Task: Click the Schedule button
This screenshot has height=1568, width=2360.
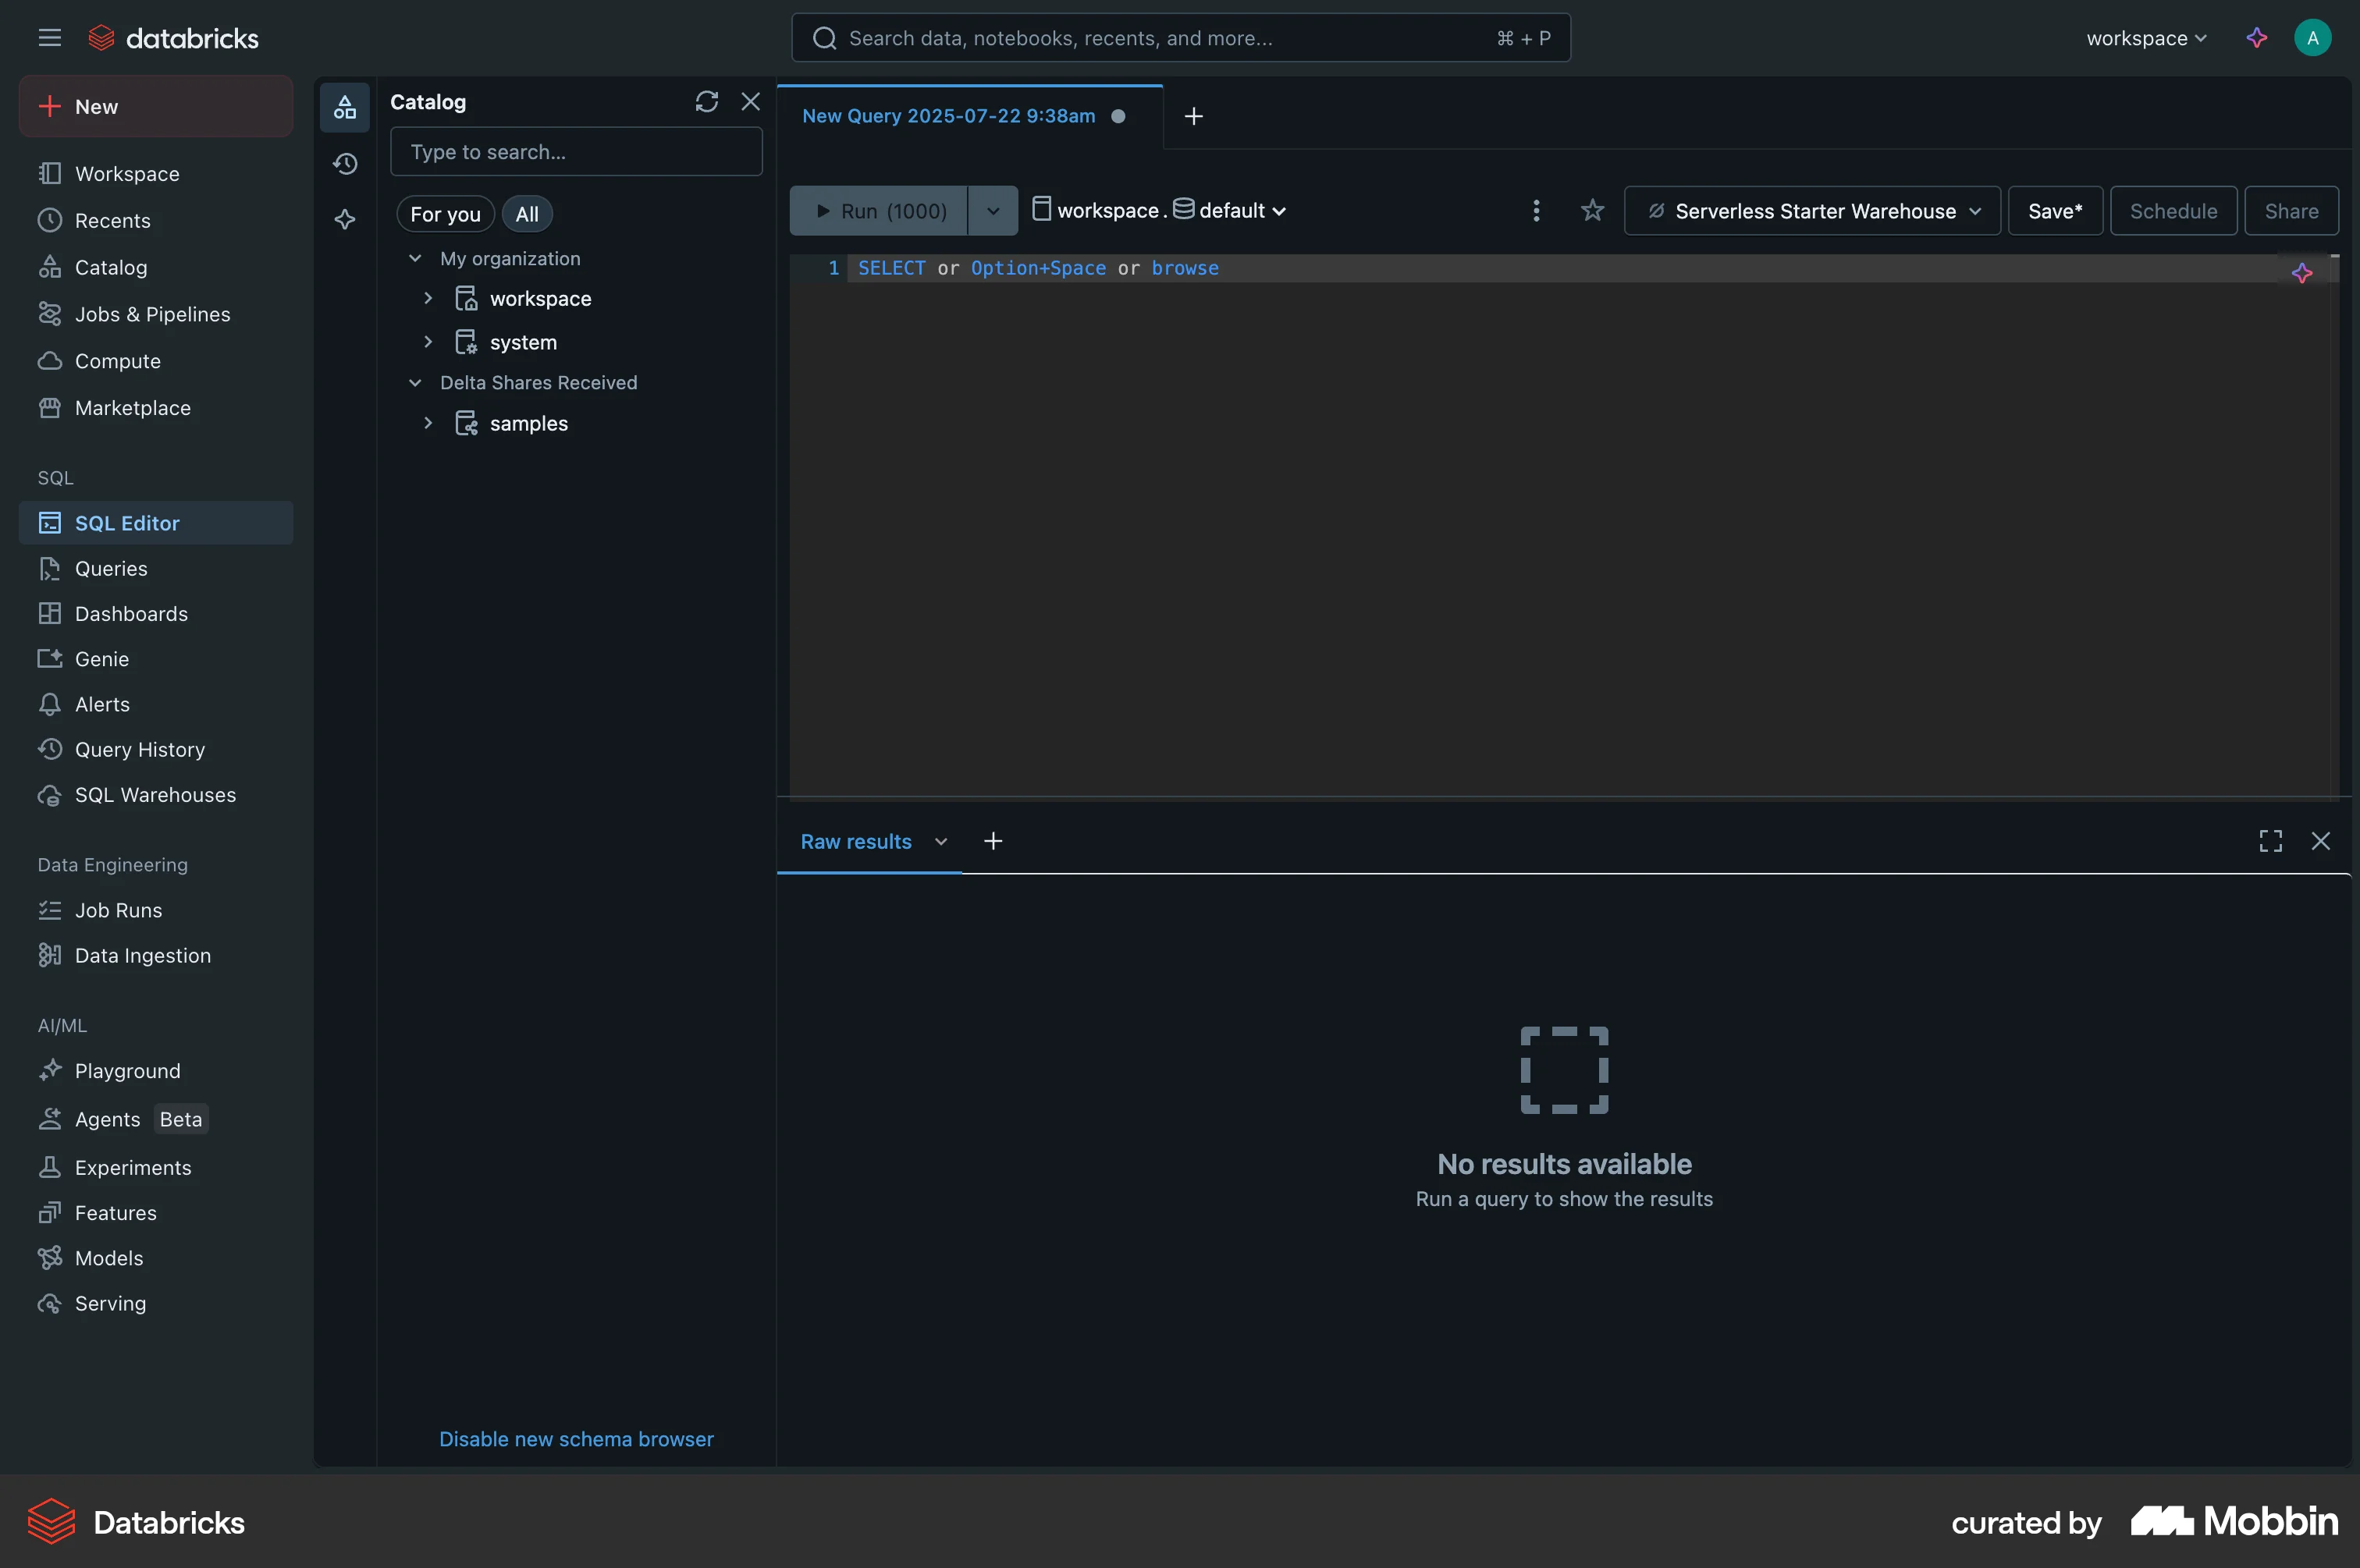Action: 2173,211
